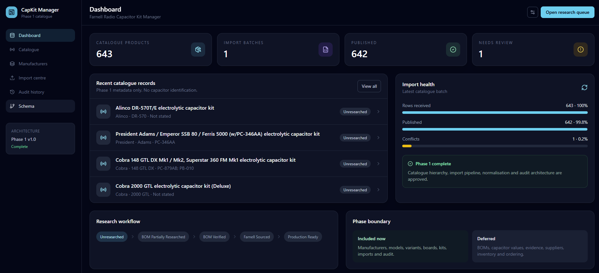Select the BOM Partially Researched stage
Viewport: 599px width, 273px height.
pos(163,237)
